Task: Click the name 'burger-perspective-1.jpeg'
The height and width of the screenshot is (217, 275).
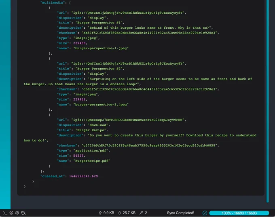Action: click(101, 48)
